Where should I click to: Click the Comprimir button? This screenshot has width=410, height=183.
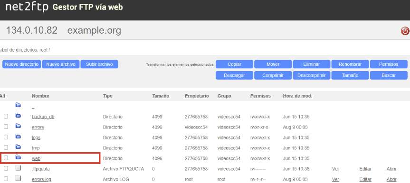(x=273, y=75)
